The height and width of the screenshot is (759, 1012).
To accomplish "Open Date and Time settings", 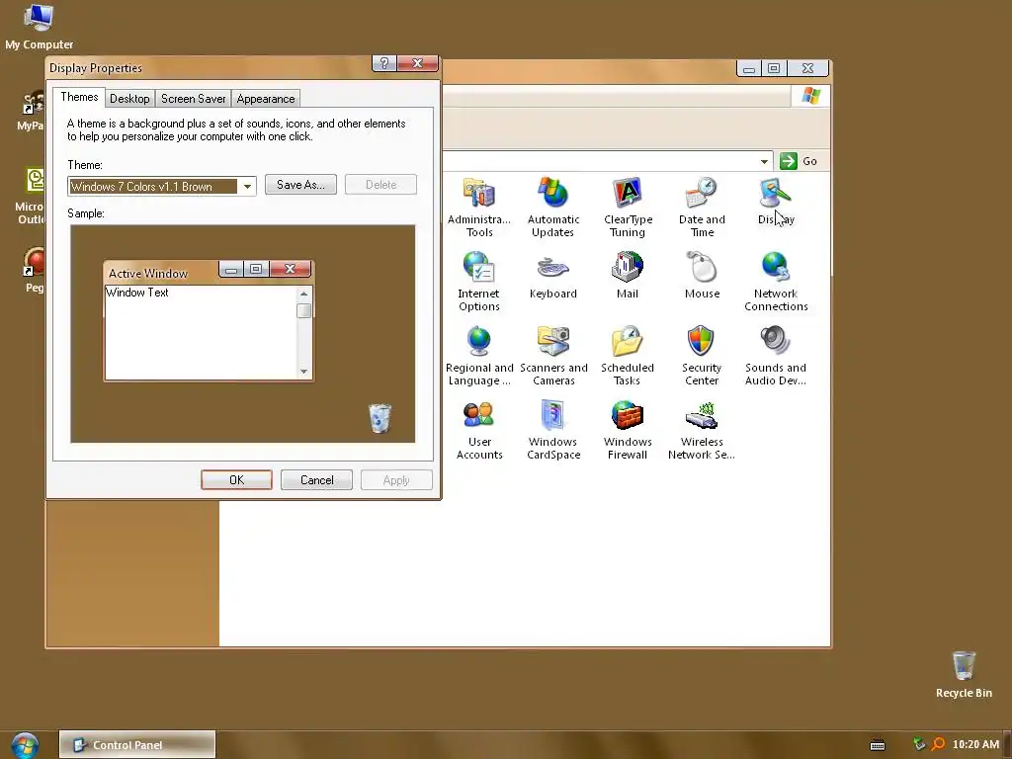I will tap(702, 207).
